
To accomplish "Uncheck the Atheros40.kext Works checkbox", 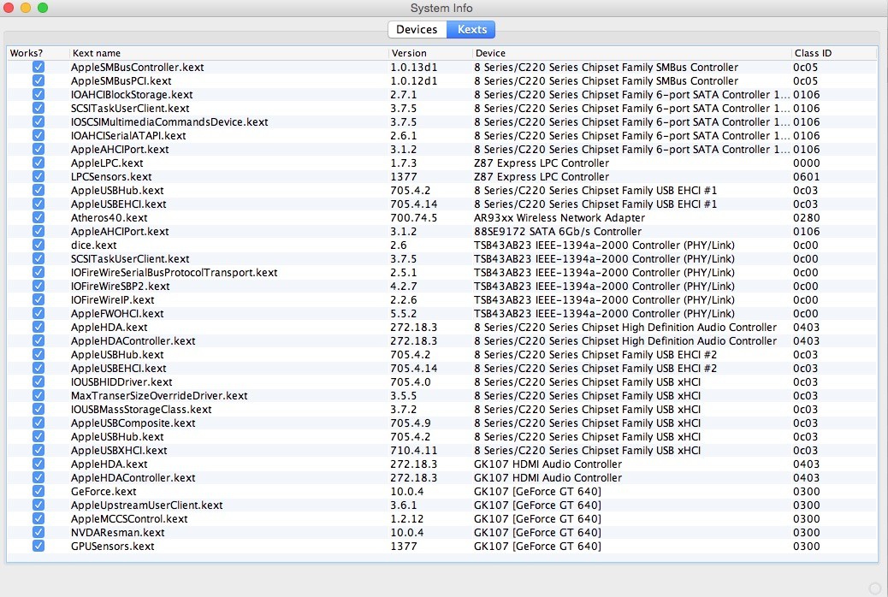I will (38, 218).
